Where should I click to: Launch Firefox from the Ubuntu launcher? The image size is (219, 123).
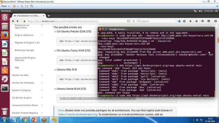click(x=5, y=35)
